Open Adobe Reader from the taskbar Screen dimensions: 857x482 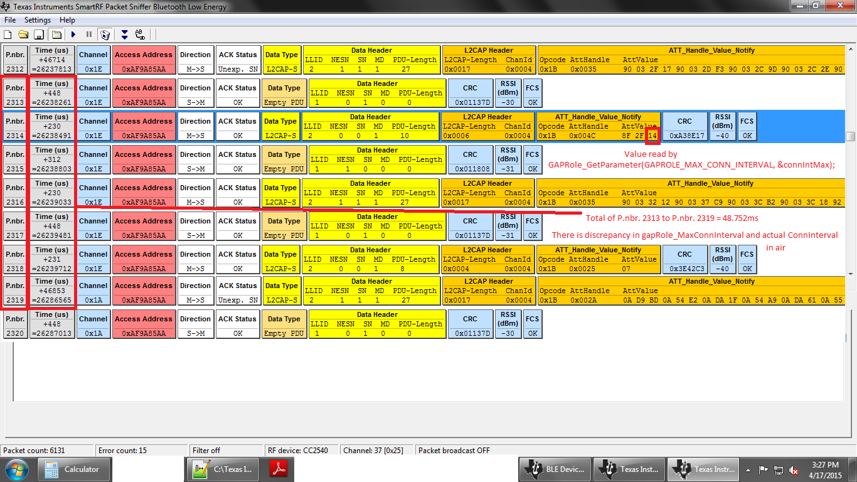click(278, 469)
